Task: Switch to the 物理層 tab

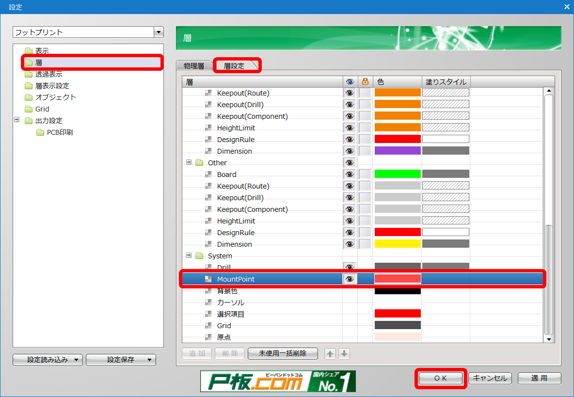Action: click(194, 65)
